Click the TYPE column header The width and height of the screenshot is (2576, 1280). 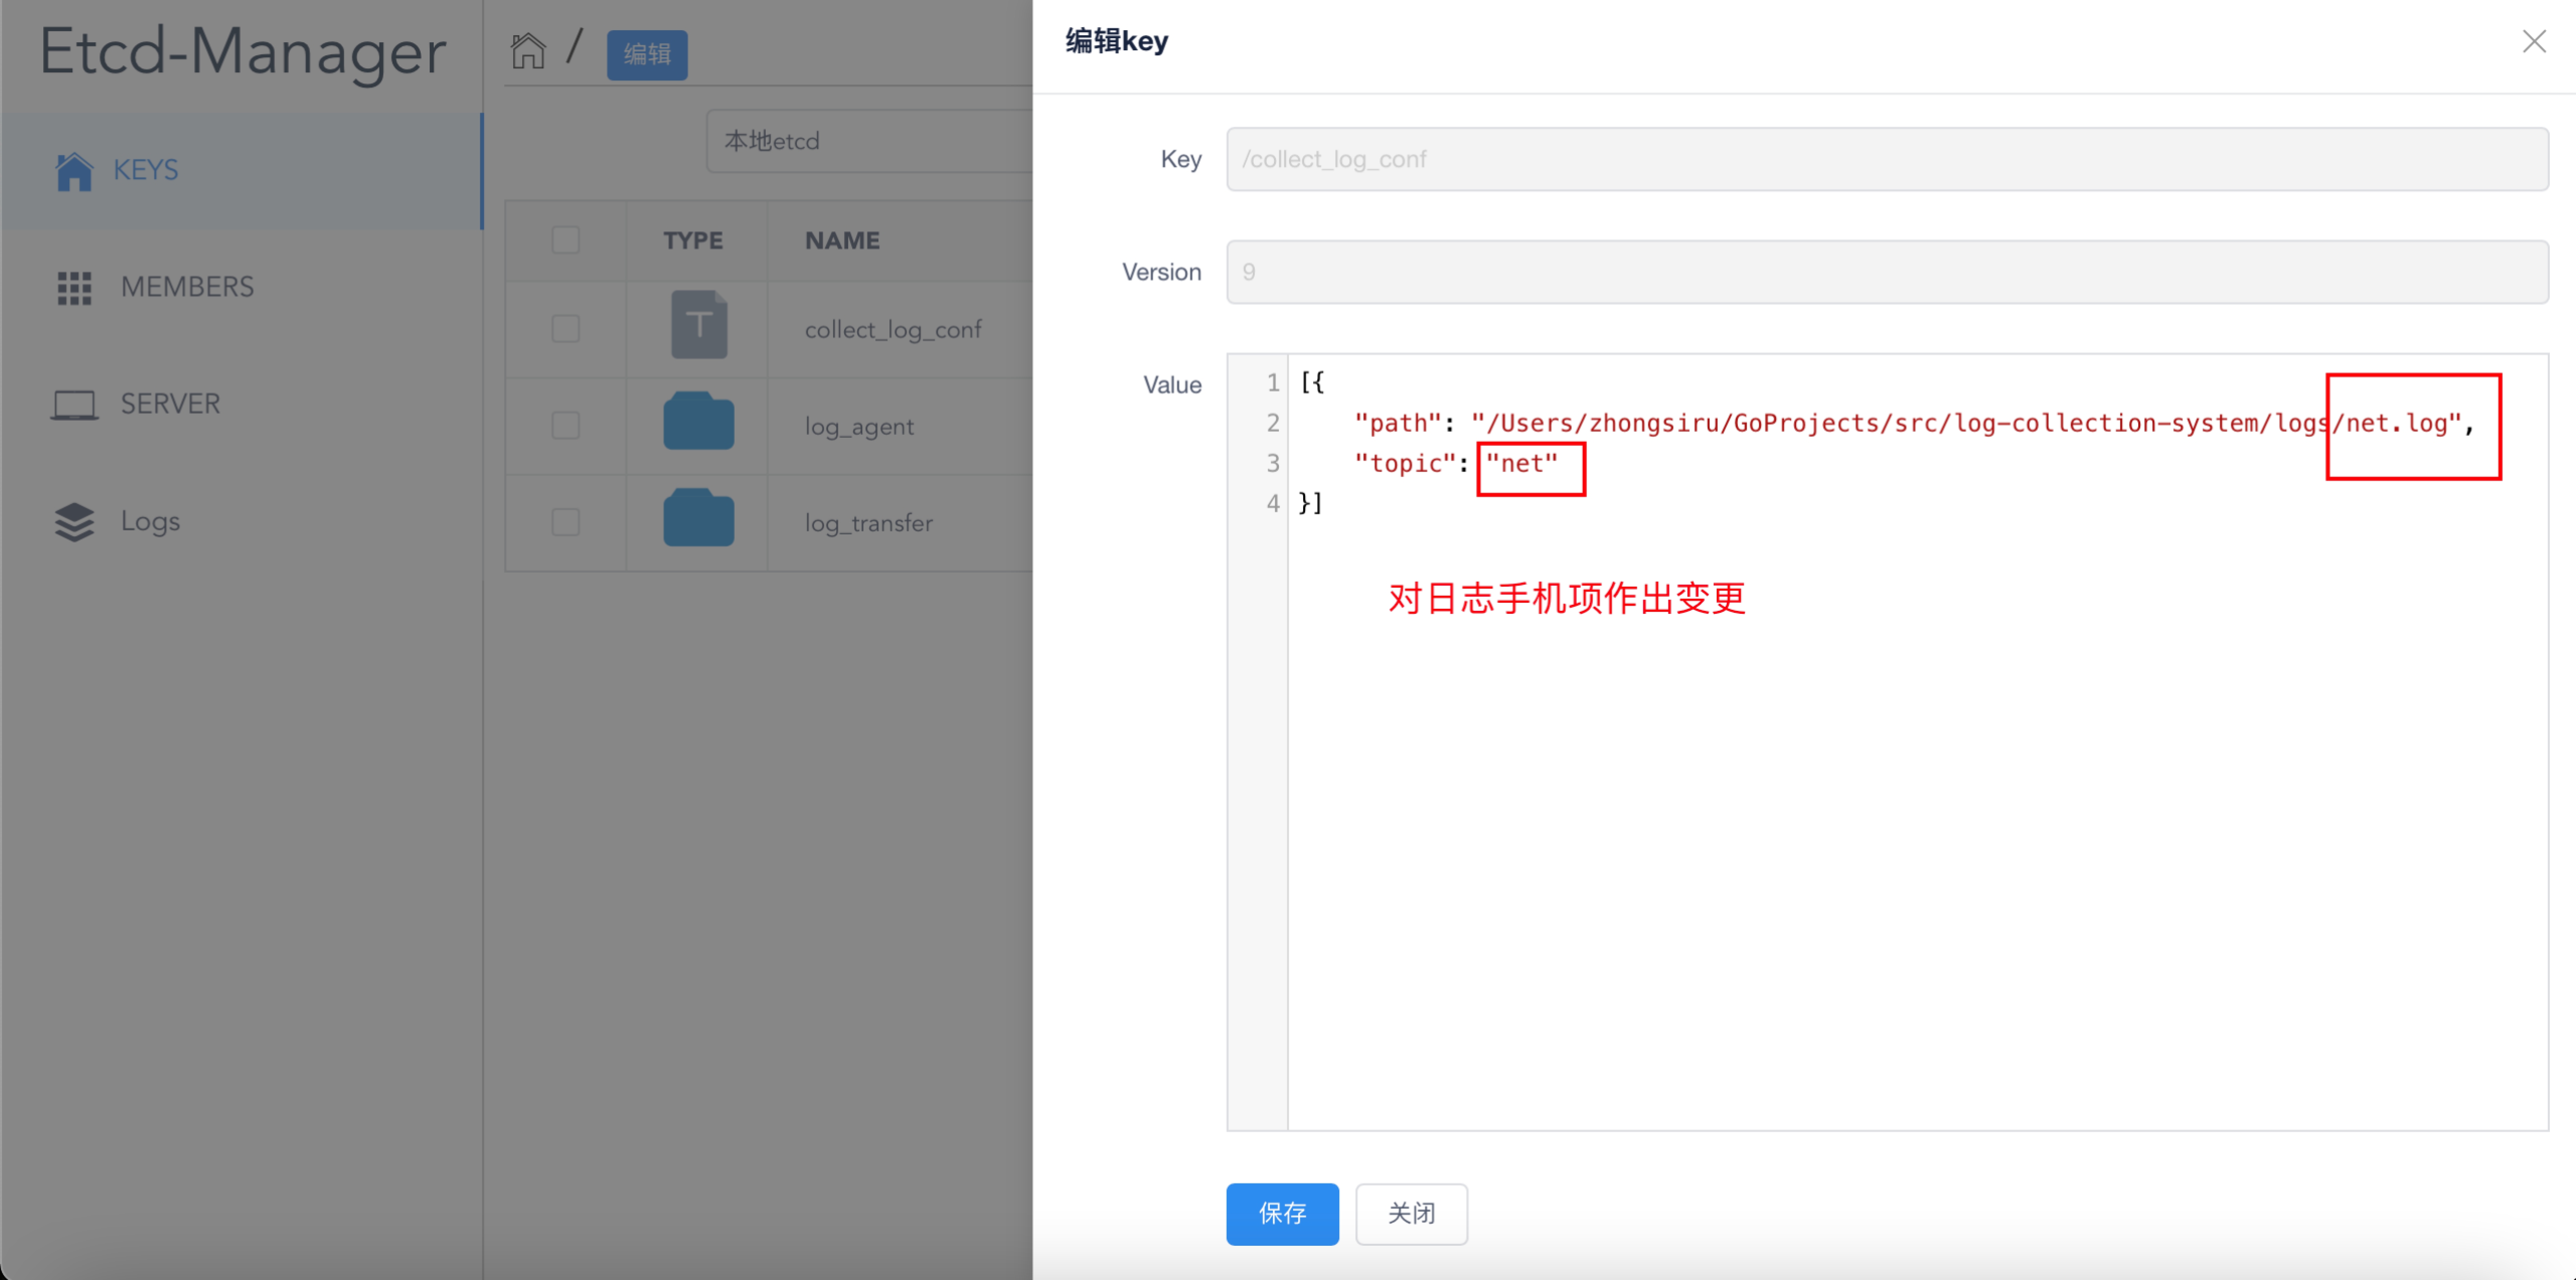click(x=693, y=241)
